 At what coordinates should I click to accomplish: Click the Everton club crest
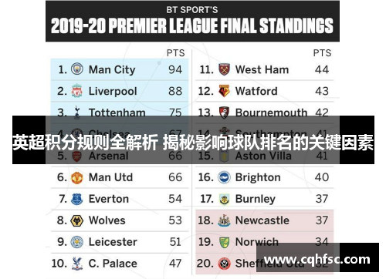76,199
